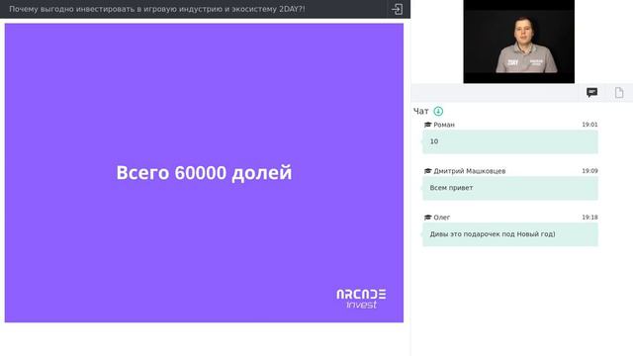Click the green chat scroll-down arrow icon

438,111
